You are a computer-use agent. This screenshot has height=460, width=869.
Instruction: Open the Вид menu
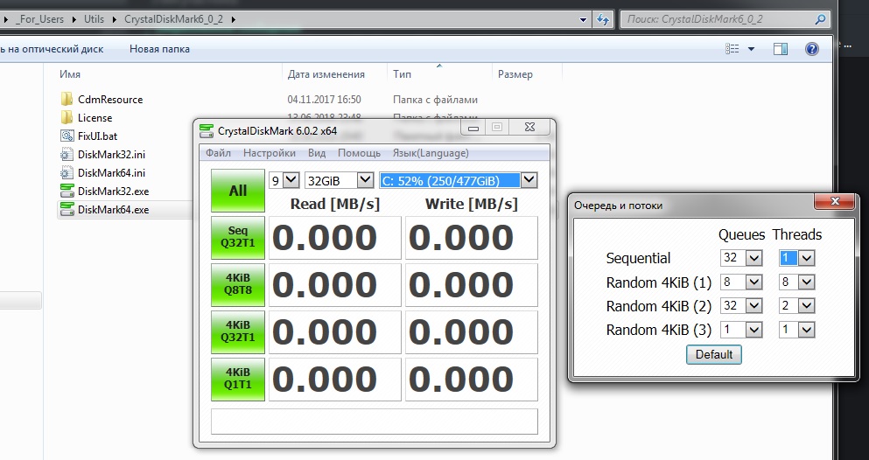317,153
